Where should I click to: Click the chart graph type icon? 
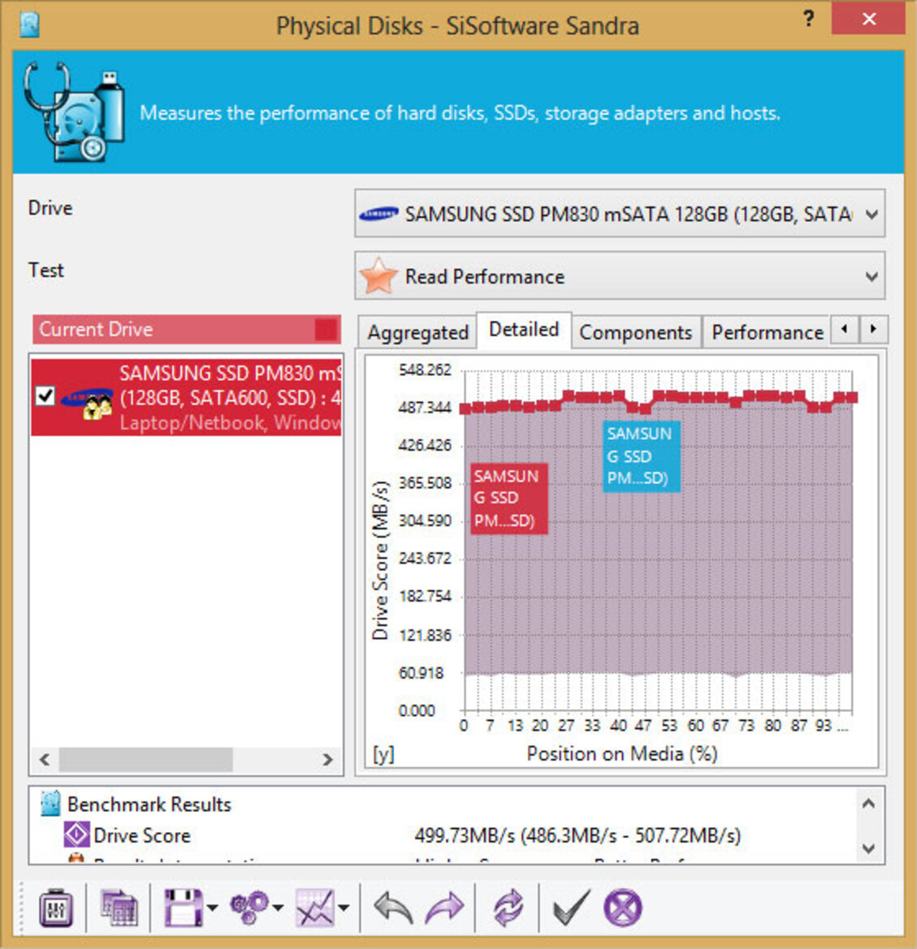(314, 908)
